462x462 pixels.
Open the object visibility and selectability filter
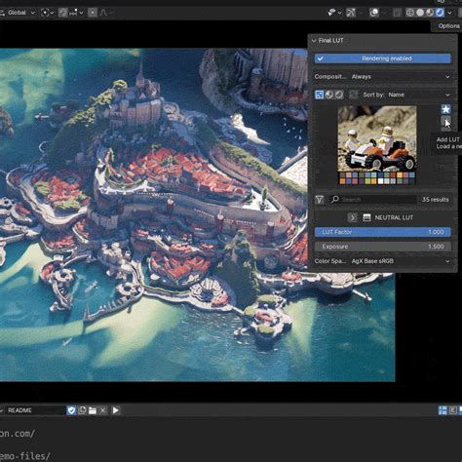click(x=334, y=13)
